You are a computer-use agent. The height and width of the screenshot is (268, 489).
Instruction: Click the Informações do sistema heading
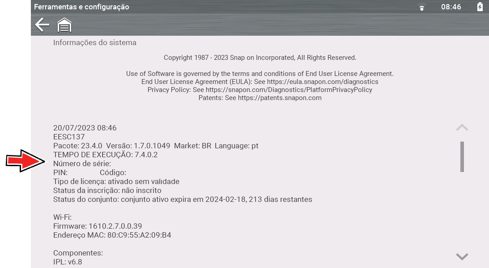95,42
